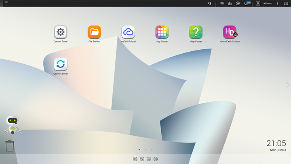Show background tasks in the top bar
The width and height of the screenshot is (291, 164).
(x=230, y=3)
